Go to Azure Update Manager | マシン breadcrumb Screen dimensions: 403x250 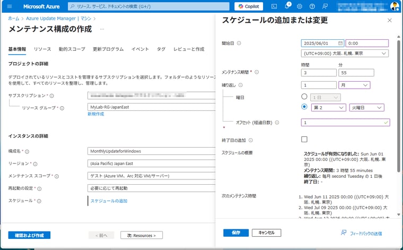tap(59, 19)
